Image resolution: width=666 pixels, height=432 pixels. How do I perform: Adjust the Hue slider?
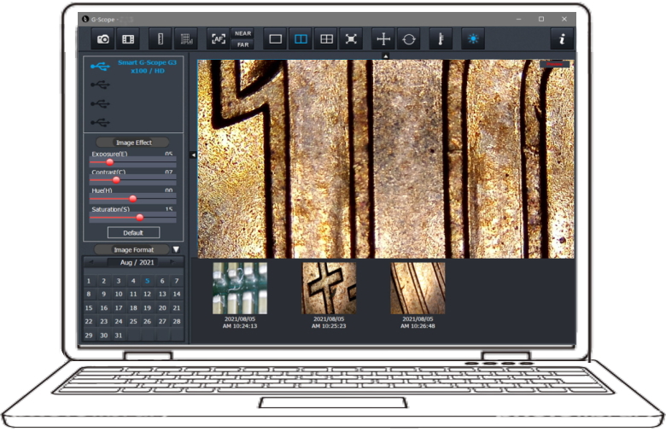[132, 199]
